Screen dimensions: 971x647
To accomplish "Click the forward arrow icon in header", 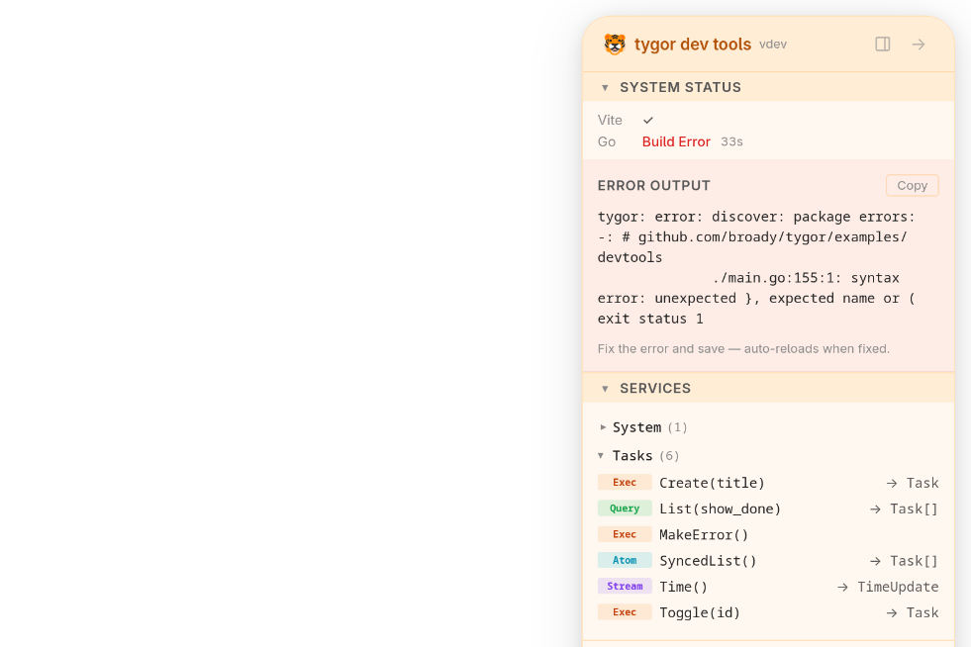I will click(918, 44).
